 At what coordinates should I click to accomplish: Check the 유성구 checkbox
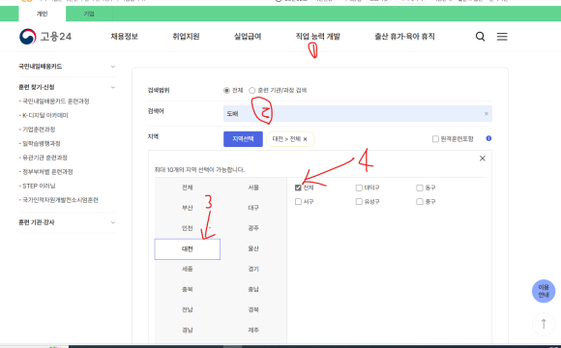[x=359, y=202]
